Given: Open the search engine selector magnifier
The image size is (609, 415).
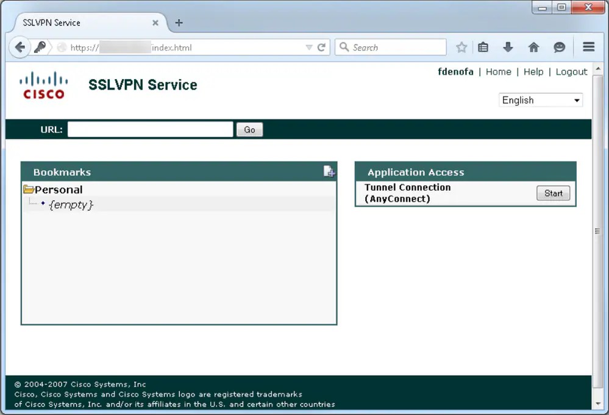Looking at the screenshot, I should point(345,46).
